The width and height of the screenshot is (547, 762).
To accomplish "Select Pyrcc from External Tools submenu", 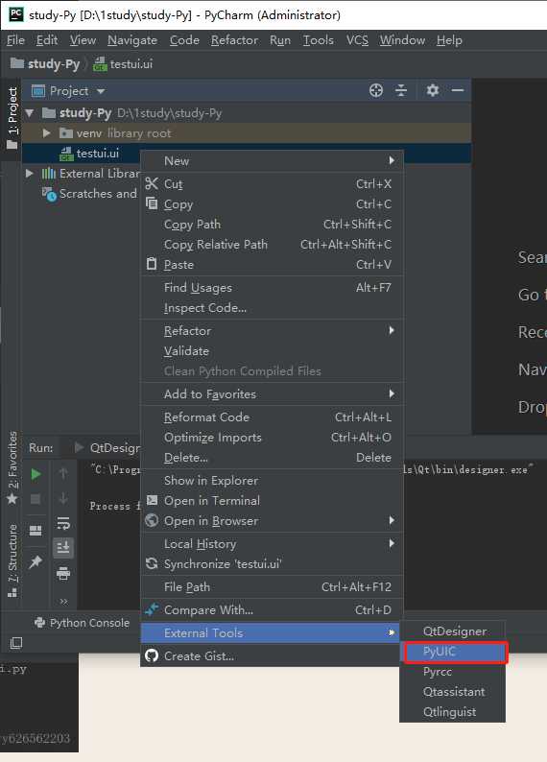I will [x=453, y=672].
